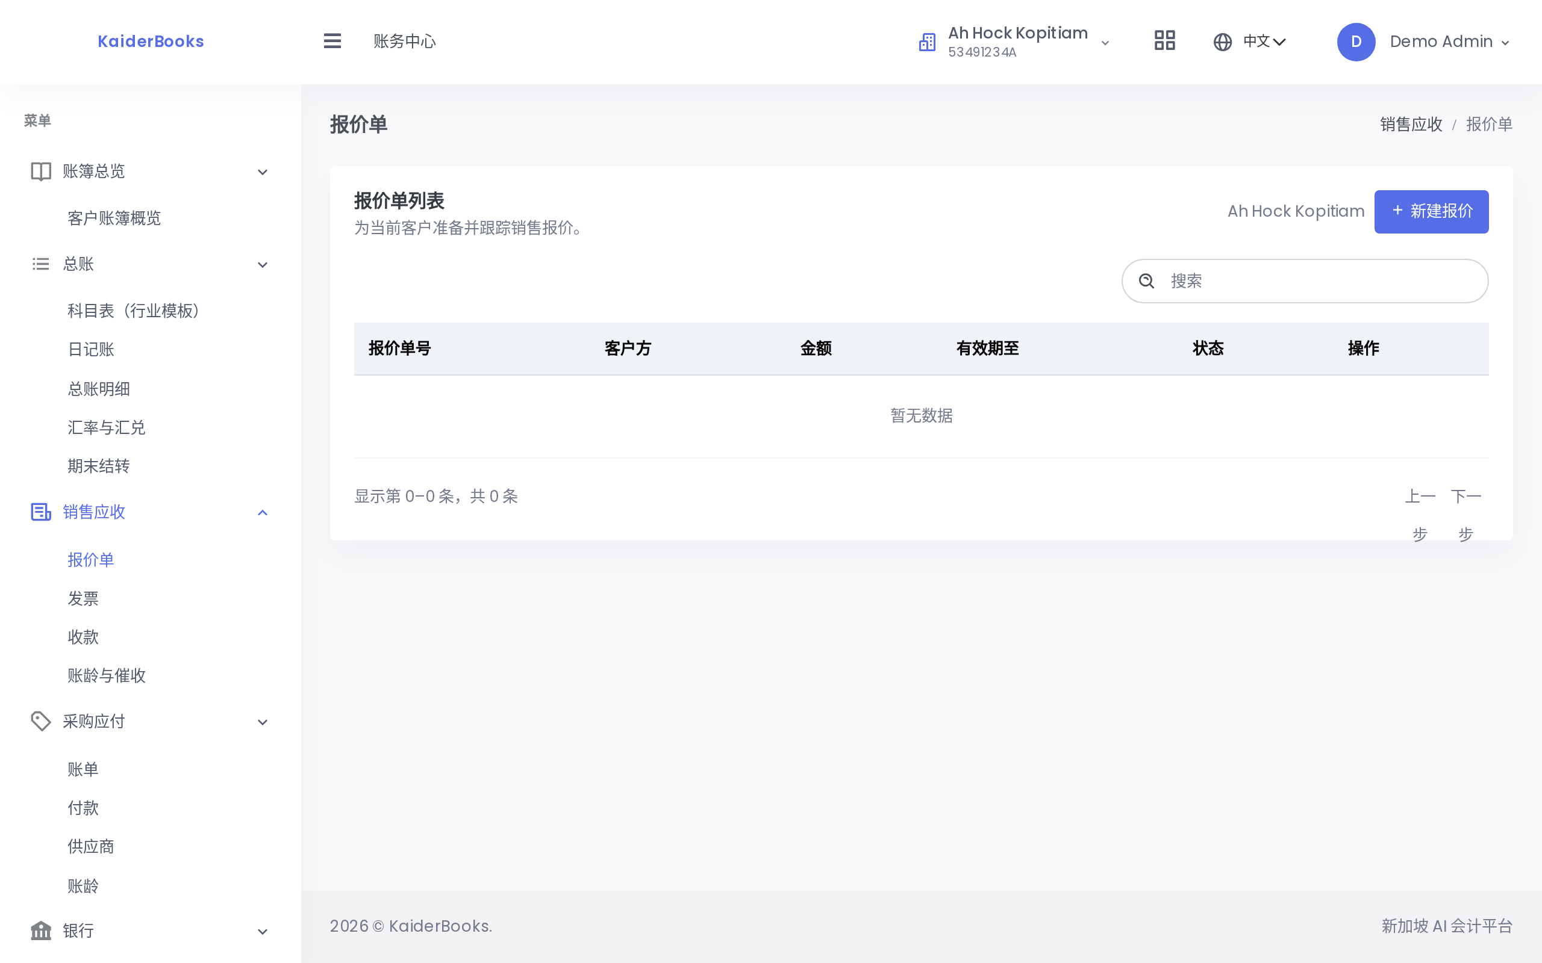1542x963 pixels.
Task: Click the building icon beside Ah Hock Kopitiam
Action: click(927, 42)
